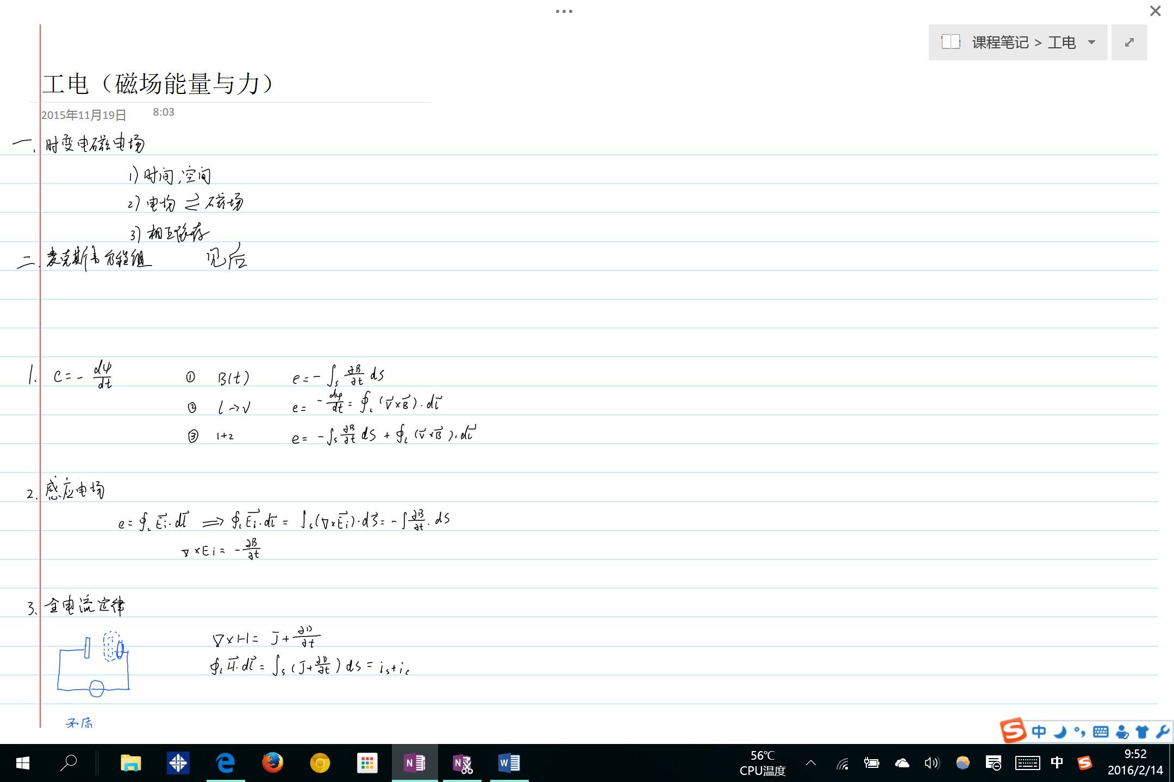Click the Sogou S logo on IME bar
This screenshot has width=1174, height=782.
click(x=1013, y=730)
